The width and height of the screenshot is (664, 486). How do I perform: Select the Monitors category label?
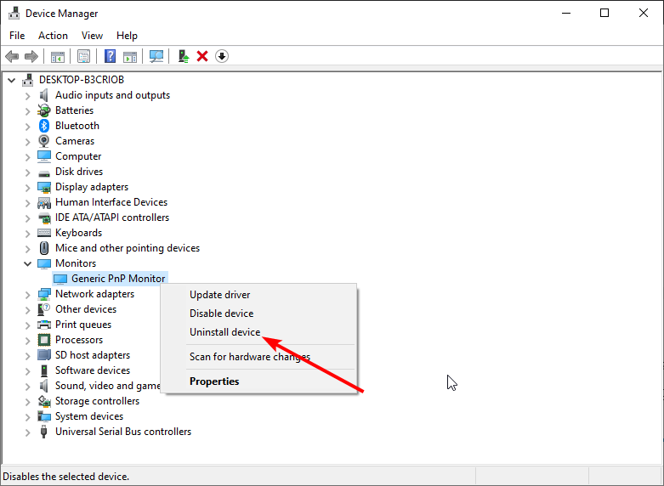(x=76, y=263)
